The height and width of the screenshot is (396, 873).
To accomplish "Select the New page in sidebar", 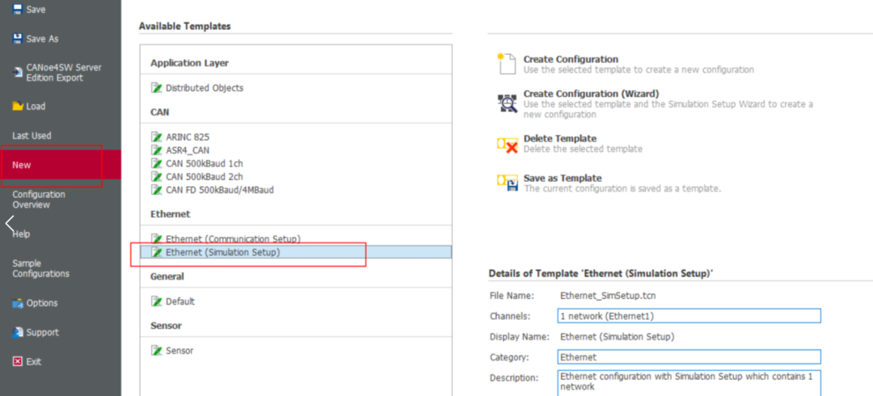I will click(60, 165).
